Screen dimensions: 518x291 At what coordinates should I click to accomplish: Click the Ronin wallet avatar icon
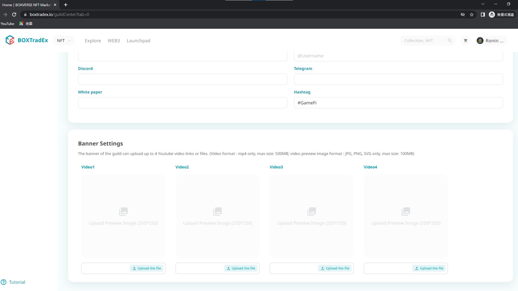[x=480, y=41]
